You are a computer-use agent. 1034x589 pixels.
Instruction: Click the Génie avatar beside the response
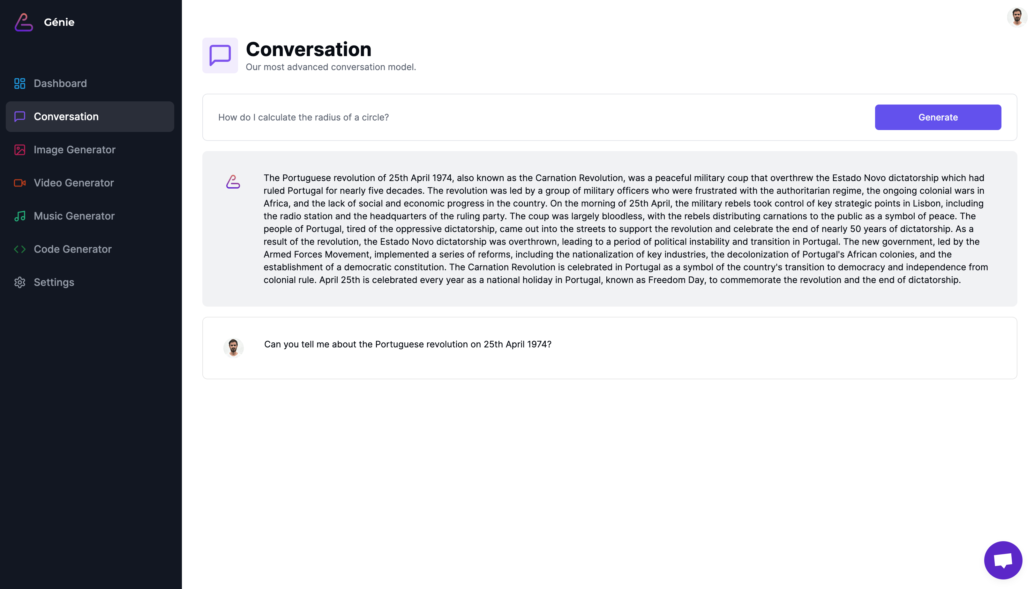tap(233, 182)
